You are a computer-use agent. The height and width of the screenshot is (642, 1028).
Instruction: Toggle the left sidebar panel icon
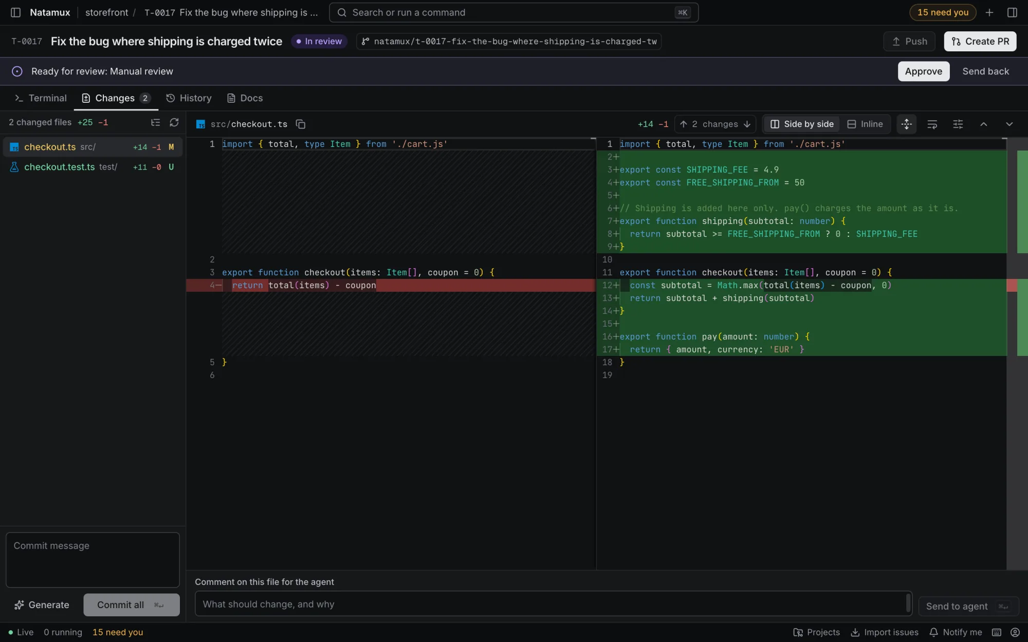coord(15,12)
